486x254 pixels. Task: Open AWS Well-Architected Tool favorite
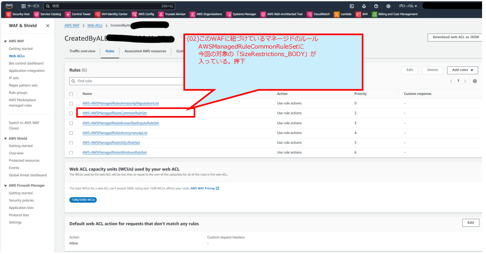click(282, 14)
